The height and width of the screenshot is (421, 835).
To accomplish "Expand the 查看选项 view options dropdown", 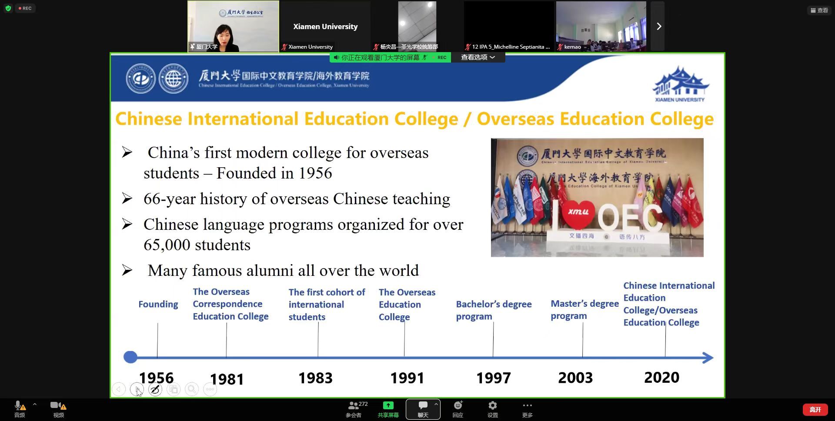I will click(x=478, y=57).
